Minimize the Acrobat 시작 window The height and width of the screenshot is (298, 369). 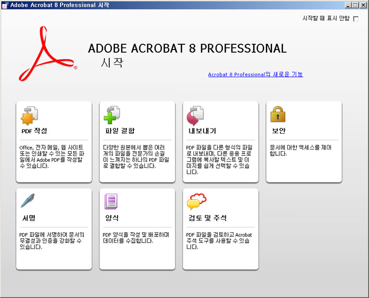click(x=348, y=5)
